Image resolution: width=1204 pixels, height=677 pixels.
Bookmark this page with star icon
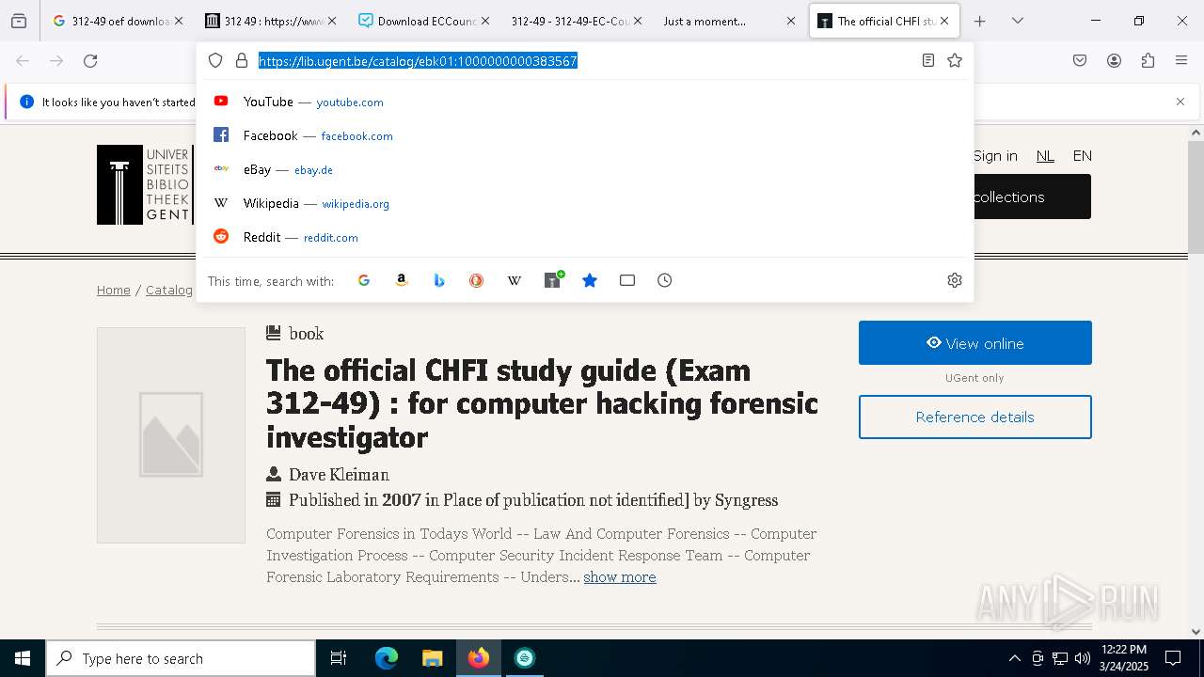click(955, 60)
